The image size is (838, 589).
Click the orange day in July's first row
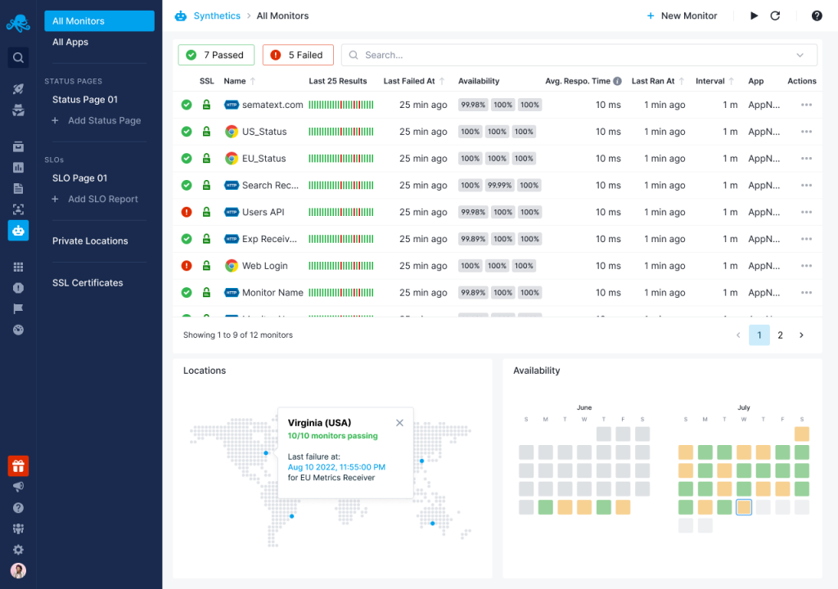[802, 434]
